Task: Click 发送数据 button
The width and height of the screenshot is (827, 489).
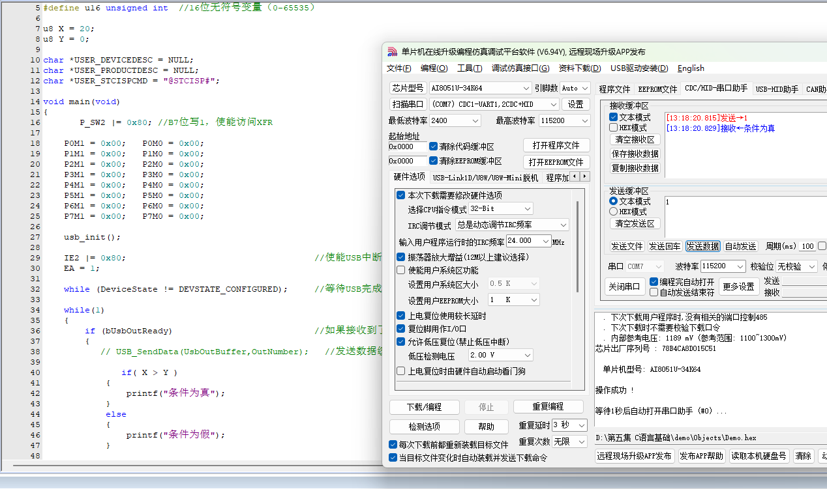Action: [703, 246]
